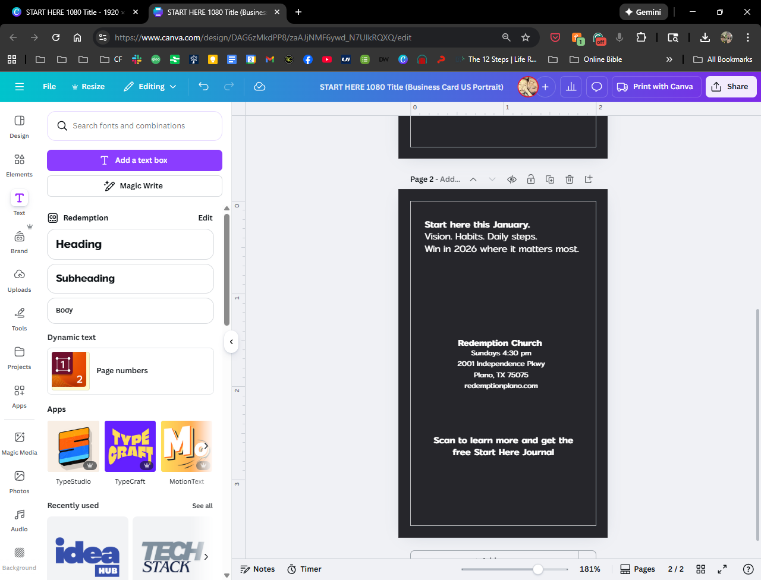Move page 2 up using the chevron
Screen dimensions: 761x580
pos(473,179)
